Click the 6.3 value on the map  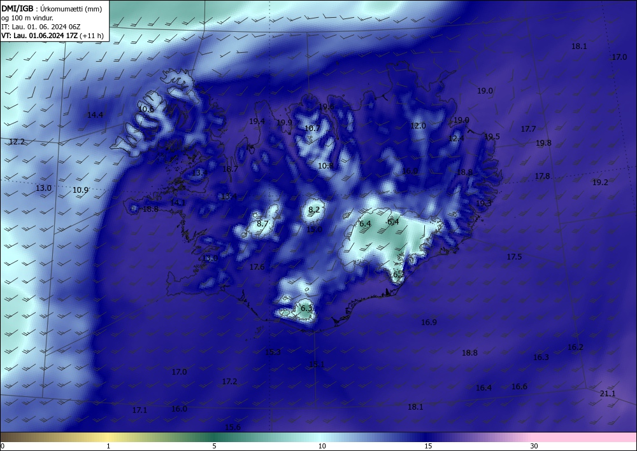[x=306, y=309]
